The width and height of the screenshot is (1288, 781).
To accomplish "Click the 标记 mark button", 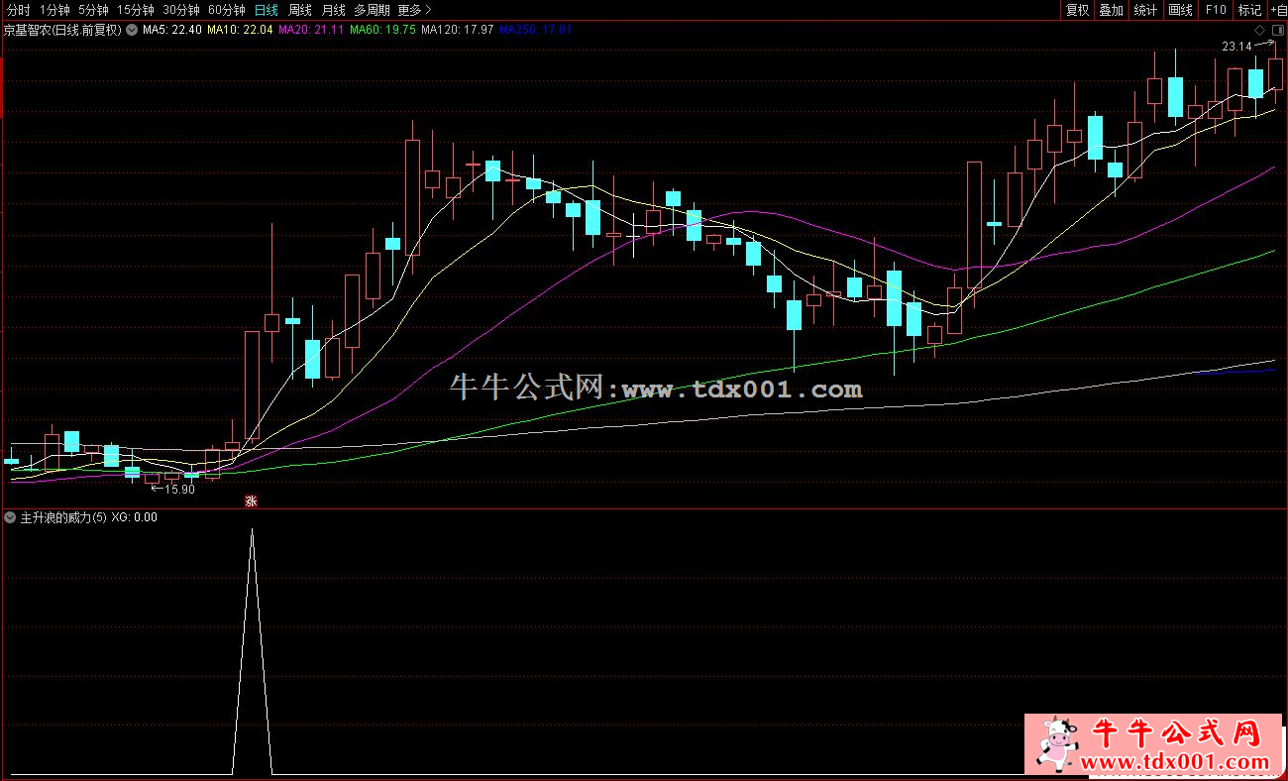I will click(x=1249, y=10).
